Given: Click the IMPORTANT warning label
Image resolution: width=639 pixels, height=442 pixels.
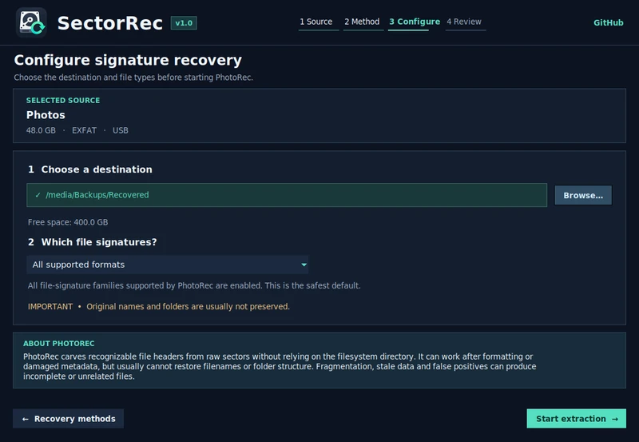Looking at the screenshot, I should [x=50, y=307].
